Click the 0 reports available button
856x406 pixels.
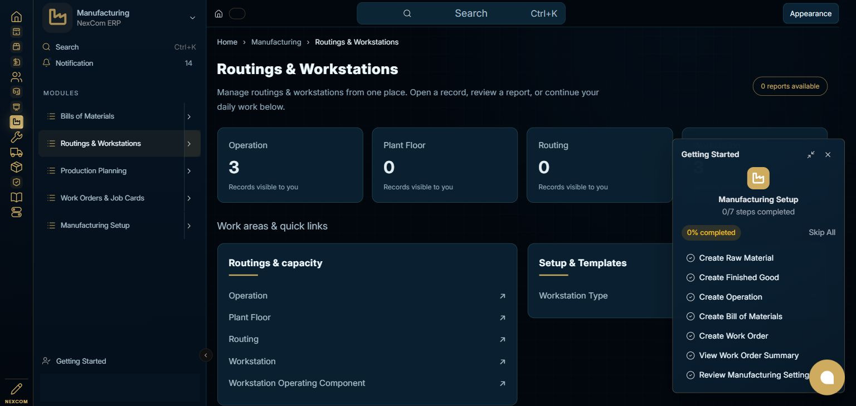coord(790,86)
